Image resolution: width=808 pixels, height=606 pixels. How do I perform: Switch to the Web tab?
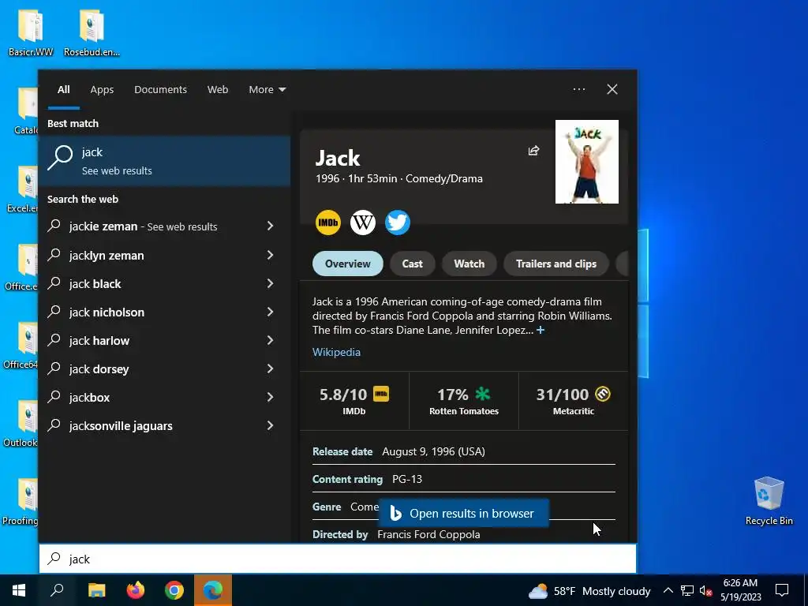[x=218, y=90]
